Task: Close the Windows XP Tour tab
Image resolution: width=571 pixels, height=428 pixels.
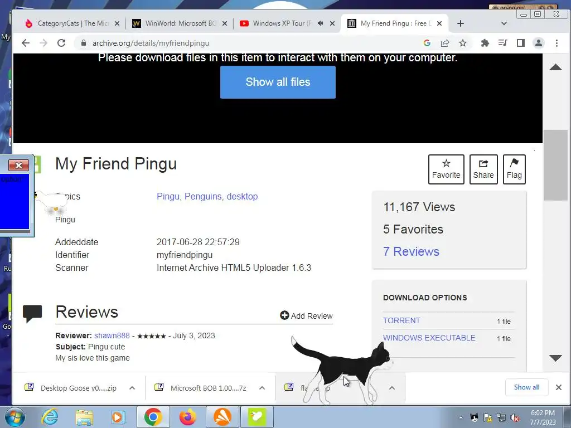Action: coord(332,23)
